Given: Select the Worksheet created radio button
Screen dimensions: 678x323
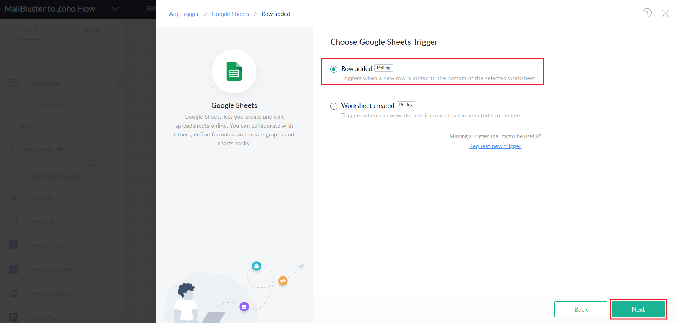Looking at the screenshot, I should tap(334, 106).
